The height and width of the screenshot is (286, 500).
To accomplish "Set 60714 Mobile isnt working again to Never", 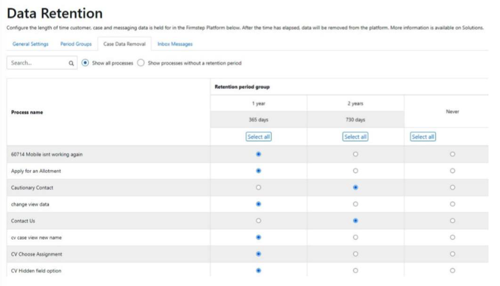I will (x=452, y=154).
